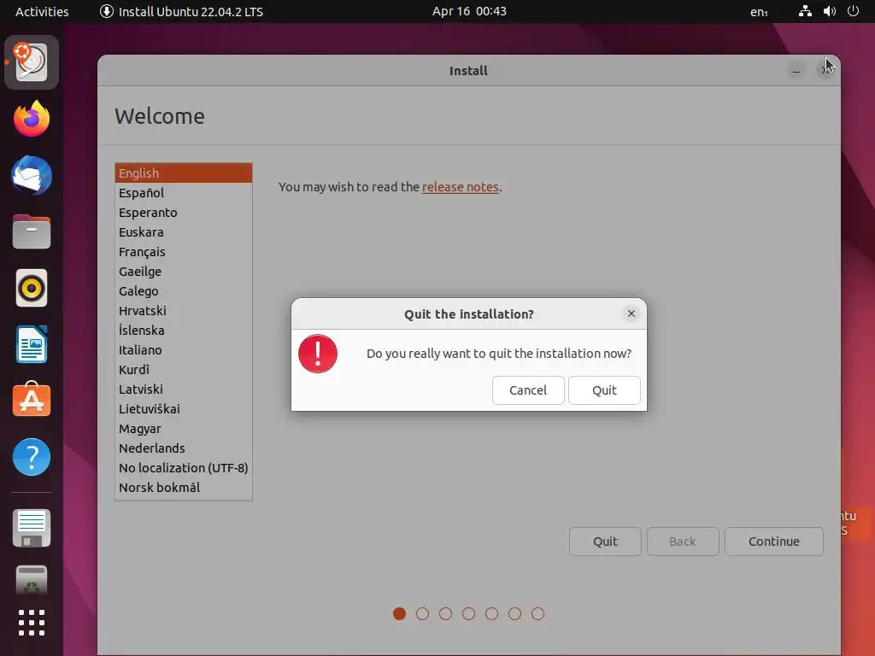The height and width of the screenshot is (656, 875).
Task: Select Español in the language list
Action: click(x=184, y=193)
